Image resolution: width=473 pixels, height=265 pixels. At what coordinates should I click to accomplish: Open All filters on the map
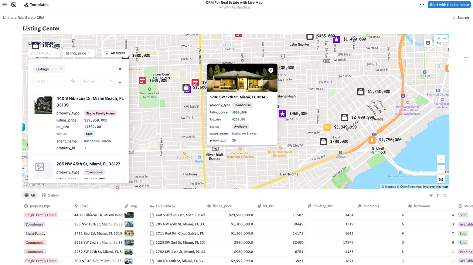(115, 53)
